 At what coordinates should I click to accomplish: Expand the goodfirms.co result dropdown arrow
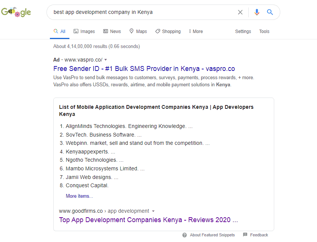tap(153, 211)
